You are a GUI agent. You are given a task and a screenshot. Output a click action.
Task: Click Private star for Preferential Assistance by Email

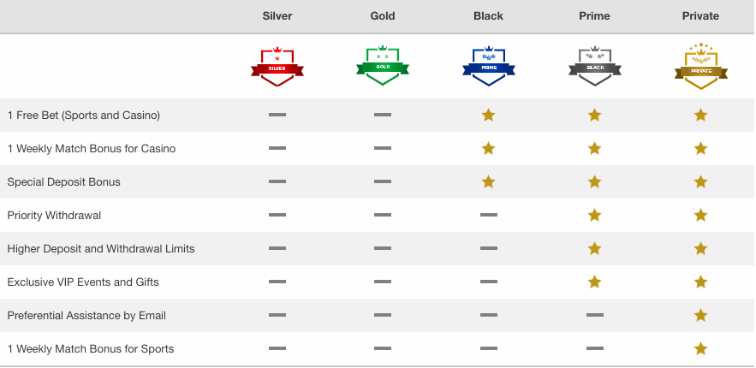point(700,316)
